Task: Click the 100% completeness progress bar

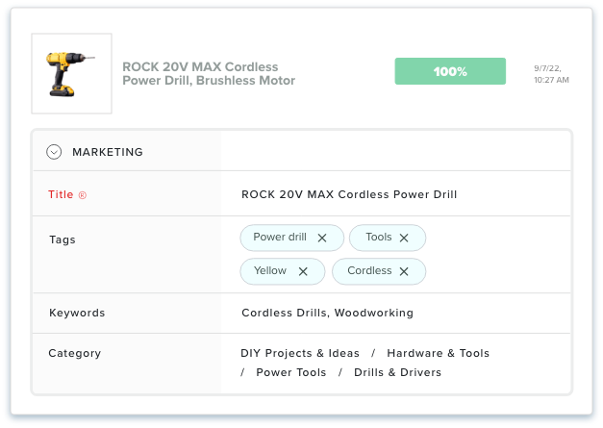Action: [450, 71]
